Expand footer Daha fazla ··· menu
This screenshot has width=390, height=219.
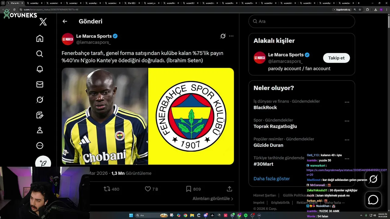[335, 203]
